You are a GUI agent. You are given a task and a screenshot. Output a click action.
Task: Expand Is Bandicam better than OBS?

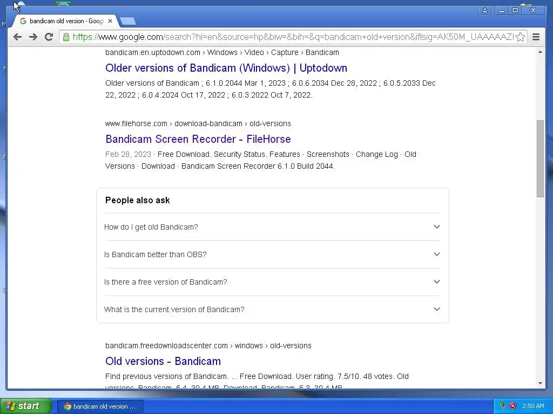click(273, 254)
